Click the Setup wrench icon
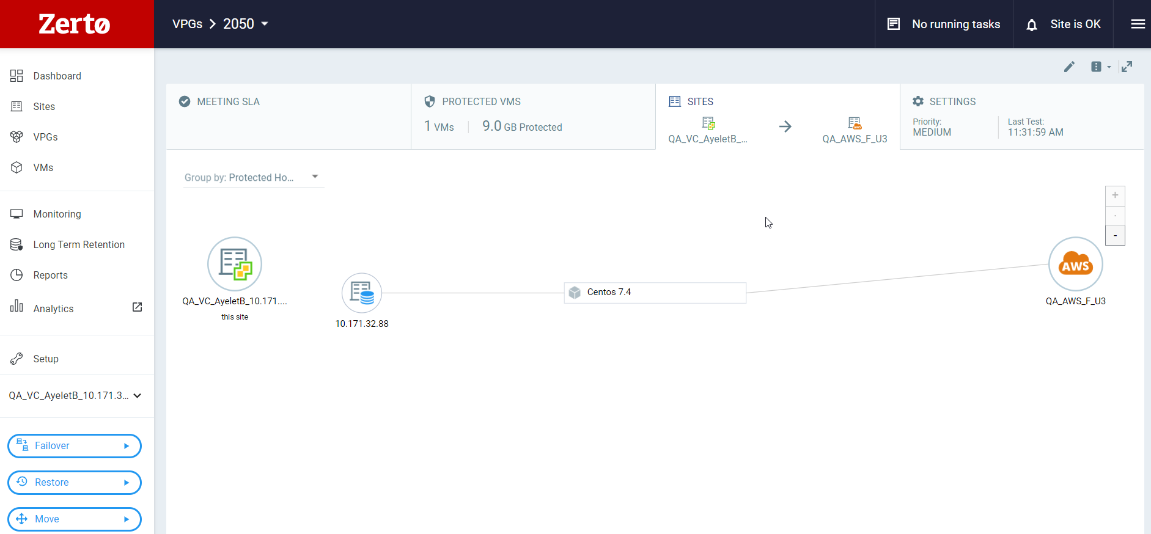Viewport: 1151px width, 534px height. 17,359
